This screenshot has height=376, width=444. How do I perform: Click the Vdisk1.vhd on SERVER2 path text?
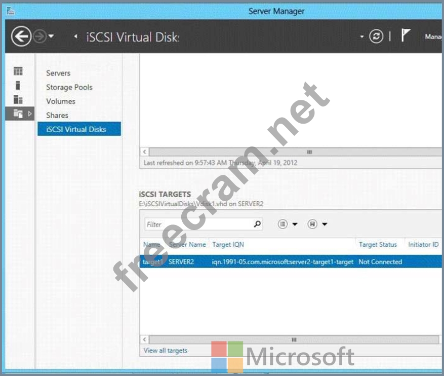pyautogui.click(x=201, y=204)
